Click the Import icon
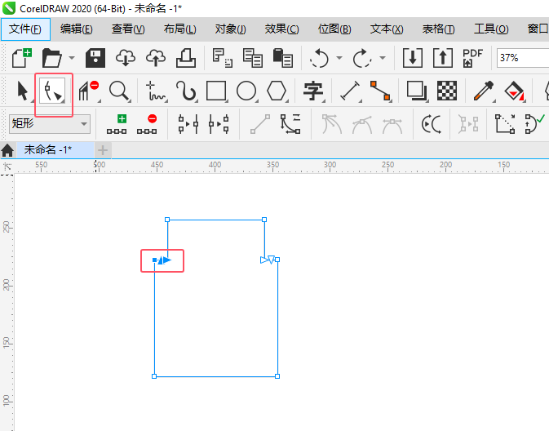The height and width of the screenshot is (431, 549). 413,58
